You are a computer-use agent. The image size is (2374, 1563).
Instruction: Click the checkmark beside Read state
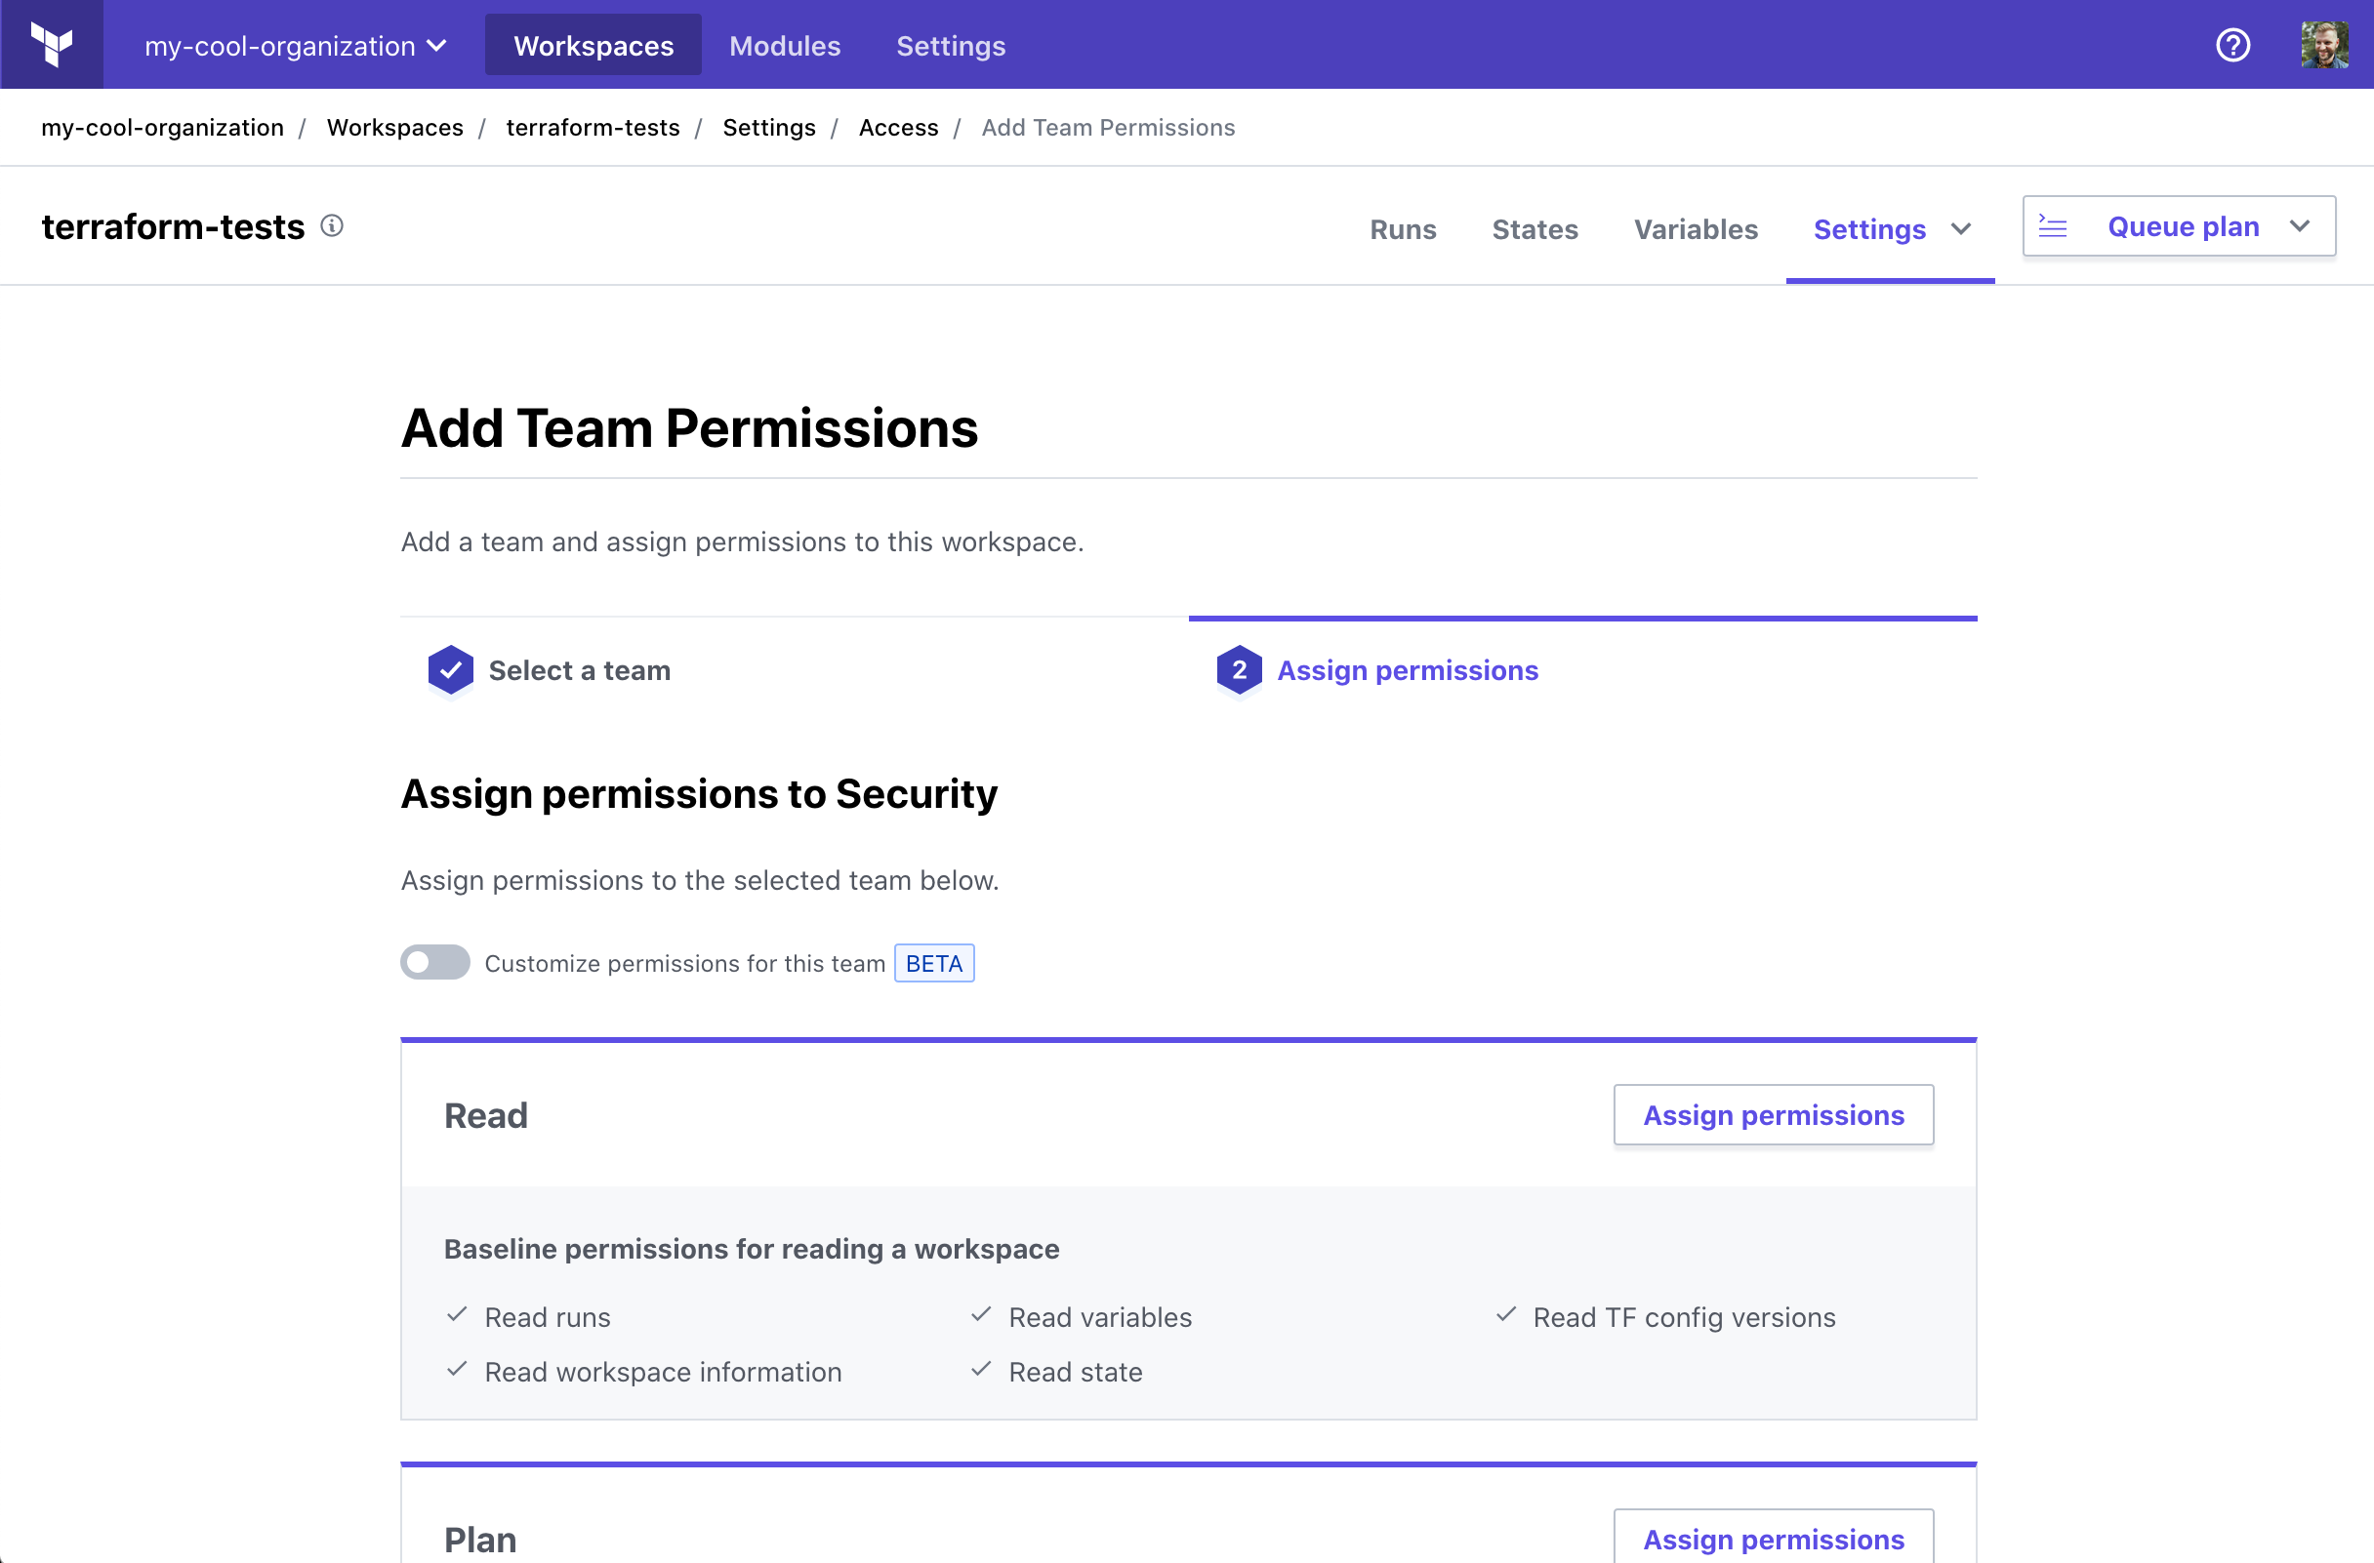click(x=981, y=1370)
